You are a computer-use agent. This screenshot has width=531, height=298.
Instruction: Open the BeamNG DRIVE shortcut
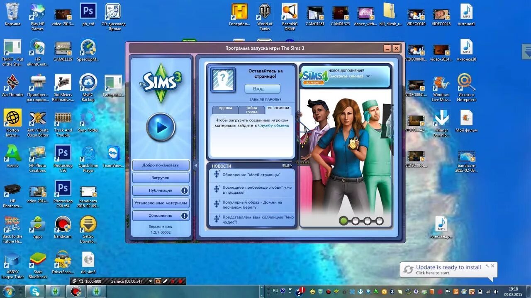click(x=290, y=17)
